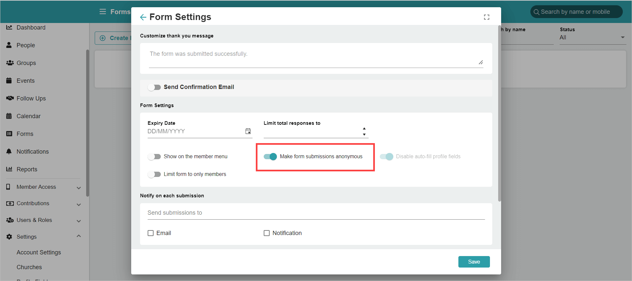This screenshot has height=281, width=632.
Task: Click the Contributions money icon
Action: [x=10, y=204]
